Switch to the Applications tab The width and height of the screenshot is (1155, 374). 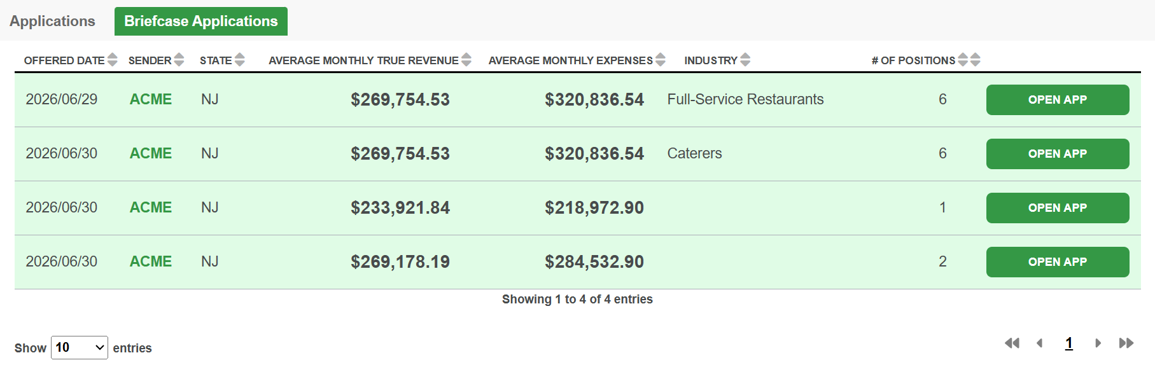(52, 21)
